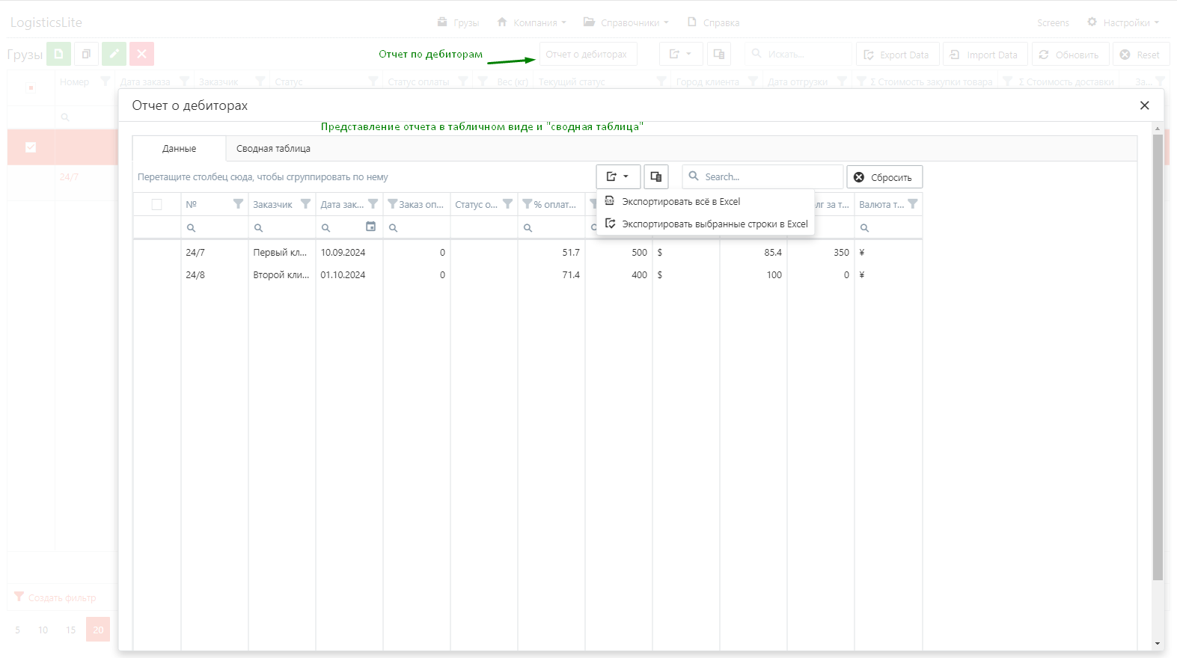Click the background Reset button

(1140, 55)
